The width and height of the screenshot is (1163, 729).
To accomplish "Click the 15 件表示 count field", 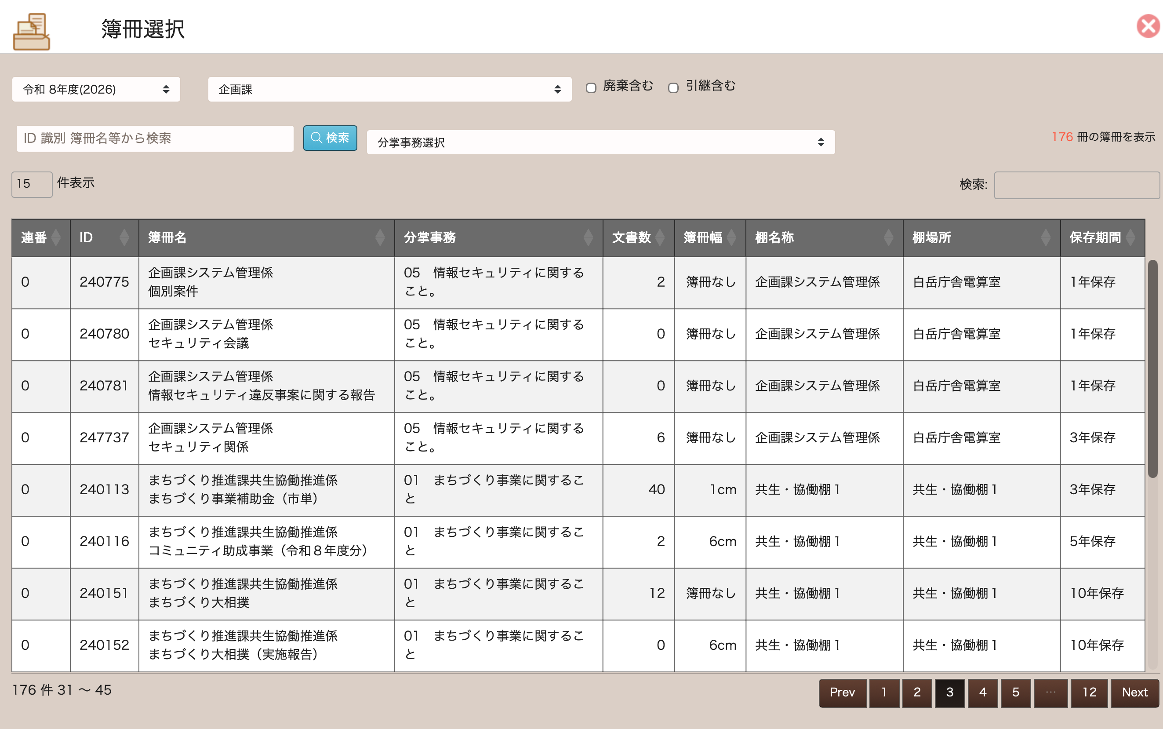I will pyautogui.click(x=32, y=184).
